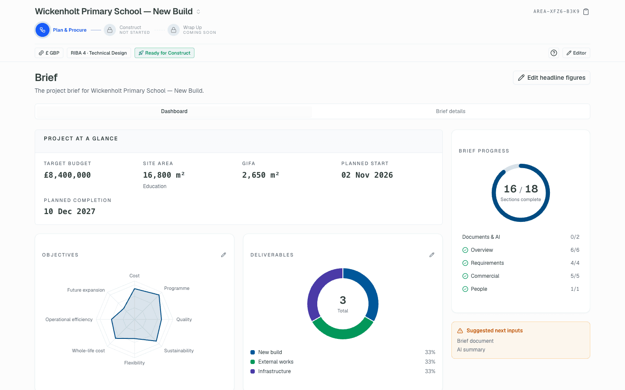Select the Dashboard tab
Image resolution: width=625 pixels, height=390 pixels.
[x=174, y=111]
